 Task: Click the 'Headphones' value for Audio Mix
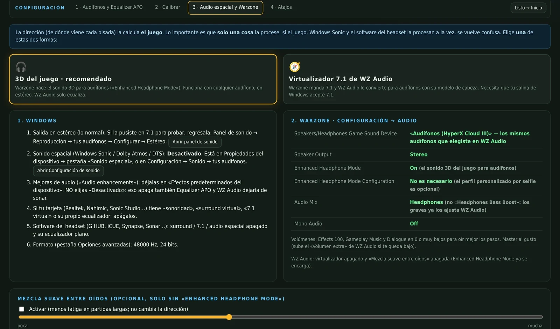tap(426, 202)
